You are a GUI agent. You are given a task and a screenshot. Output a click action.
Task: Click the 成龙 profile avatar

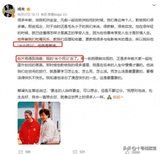click(9, 11)
